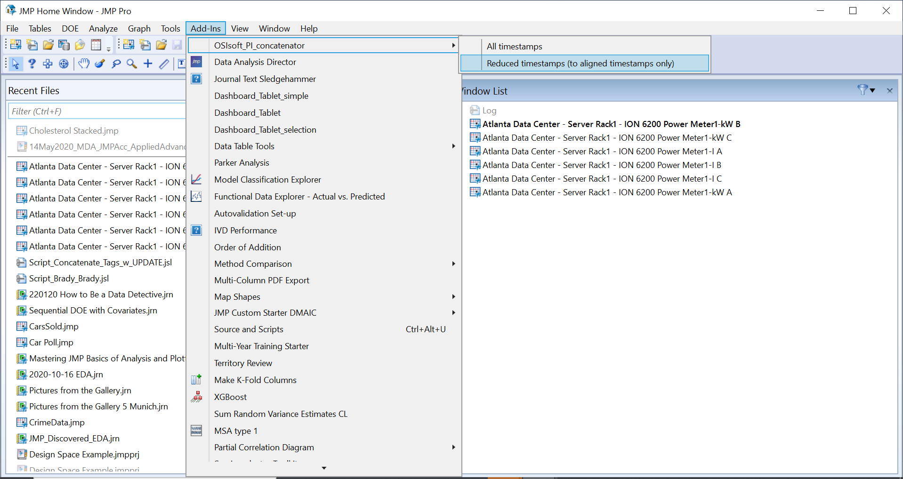The image size is (903, 479).
Task: Pick the Magnifier zoom tool
Action: pos(131,64)
